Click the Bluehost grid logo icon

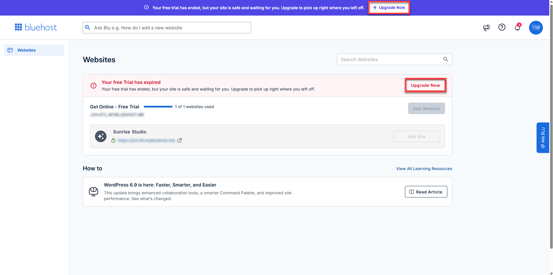click(x=18, y=27)
